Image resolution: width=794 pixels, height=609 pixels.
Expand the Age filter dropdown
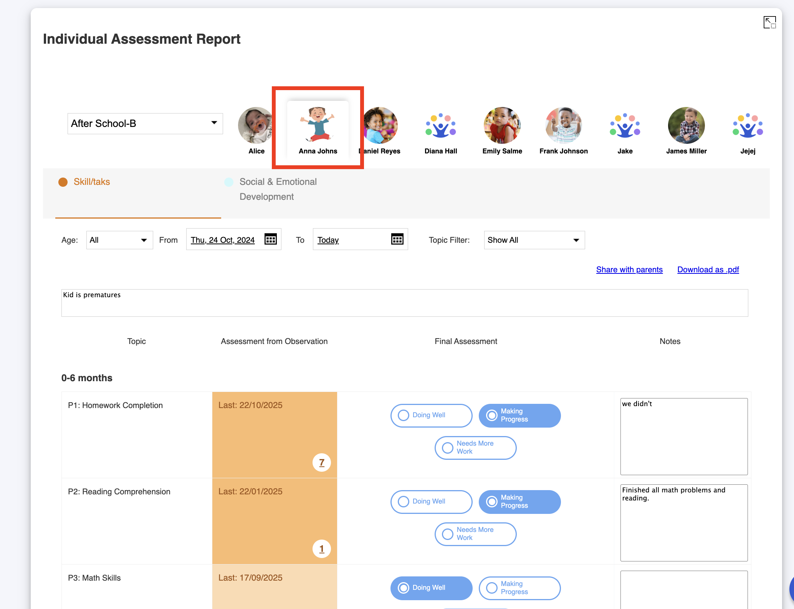pyautogui.click(x=119, y=240)
